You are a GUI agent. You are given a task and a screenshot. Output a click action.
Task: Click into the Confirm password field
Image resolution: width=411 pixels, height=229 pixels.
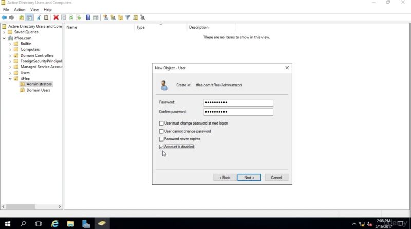(238, 112)
